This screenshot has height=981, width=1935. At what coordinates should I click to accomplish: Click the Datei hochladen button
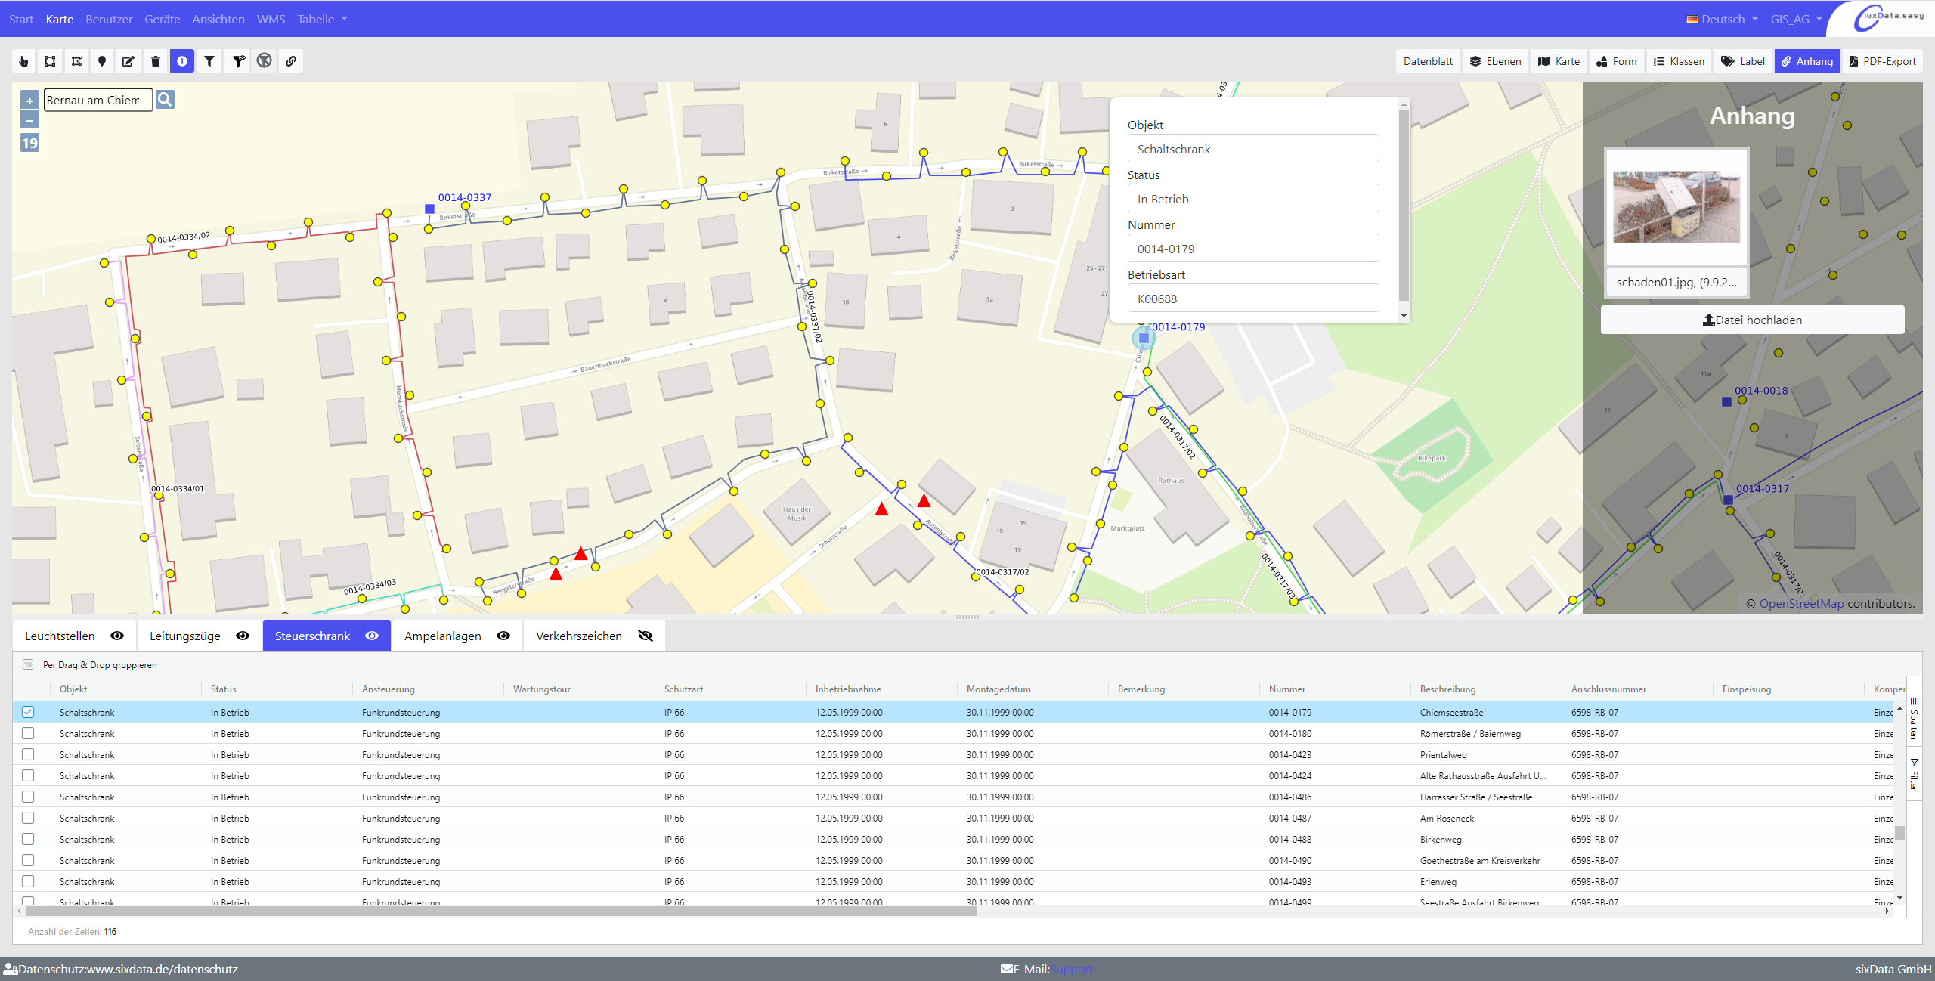coord(1752,319)
